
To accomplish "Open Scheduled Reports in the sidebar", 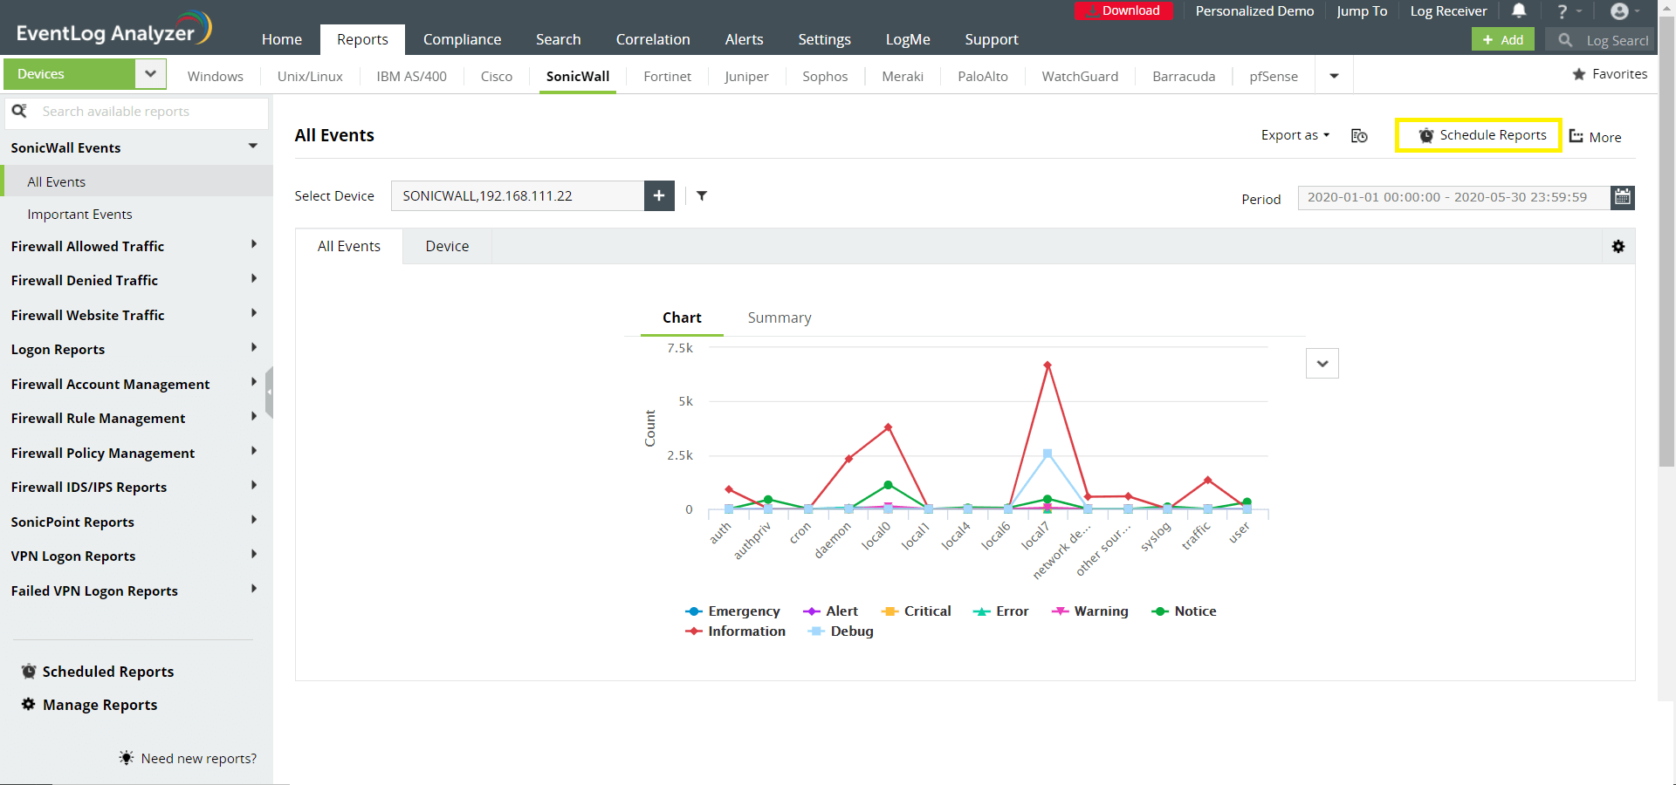I will pos(98,672).
